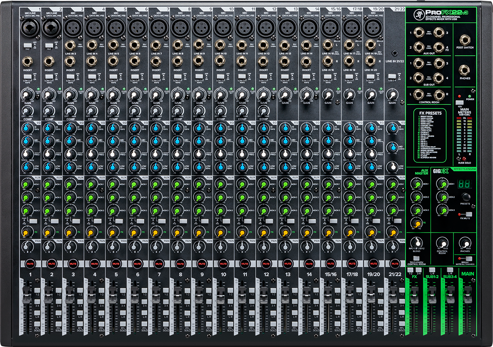Screen dimensions: 493x347
Task: Click the channel 2 Gain knob
Action: click(x=49, y=95)
